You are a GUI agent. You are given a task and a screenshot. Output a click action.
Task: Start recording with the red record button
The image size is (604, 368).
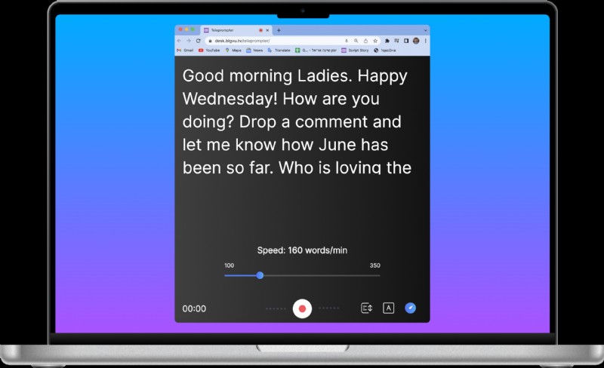302,308
